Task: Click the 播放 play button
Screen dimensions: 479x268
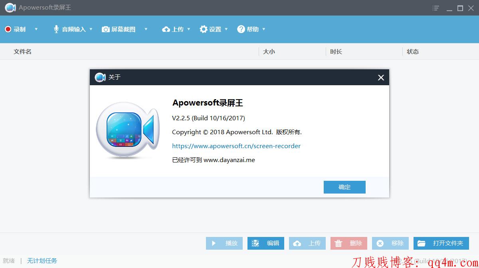Action: (x=224, y=243)
